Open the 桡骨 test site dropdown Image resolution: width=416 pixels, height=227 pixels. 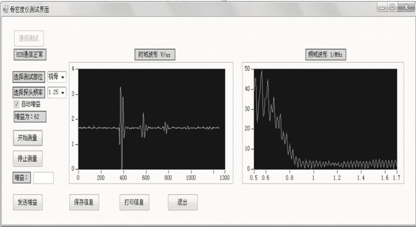(x=57, y=77)
